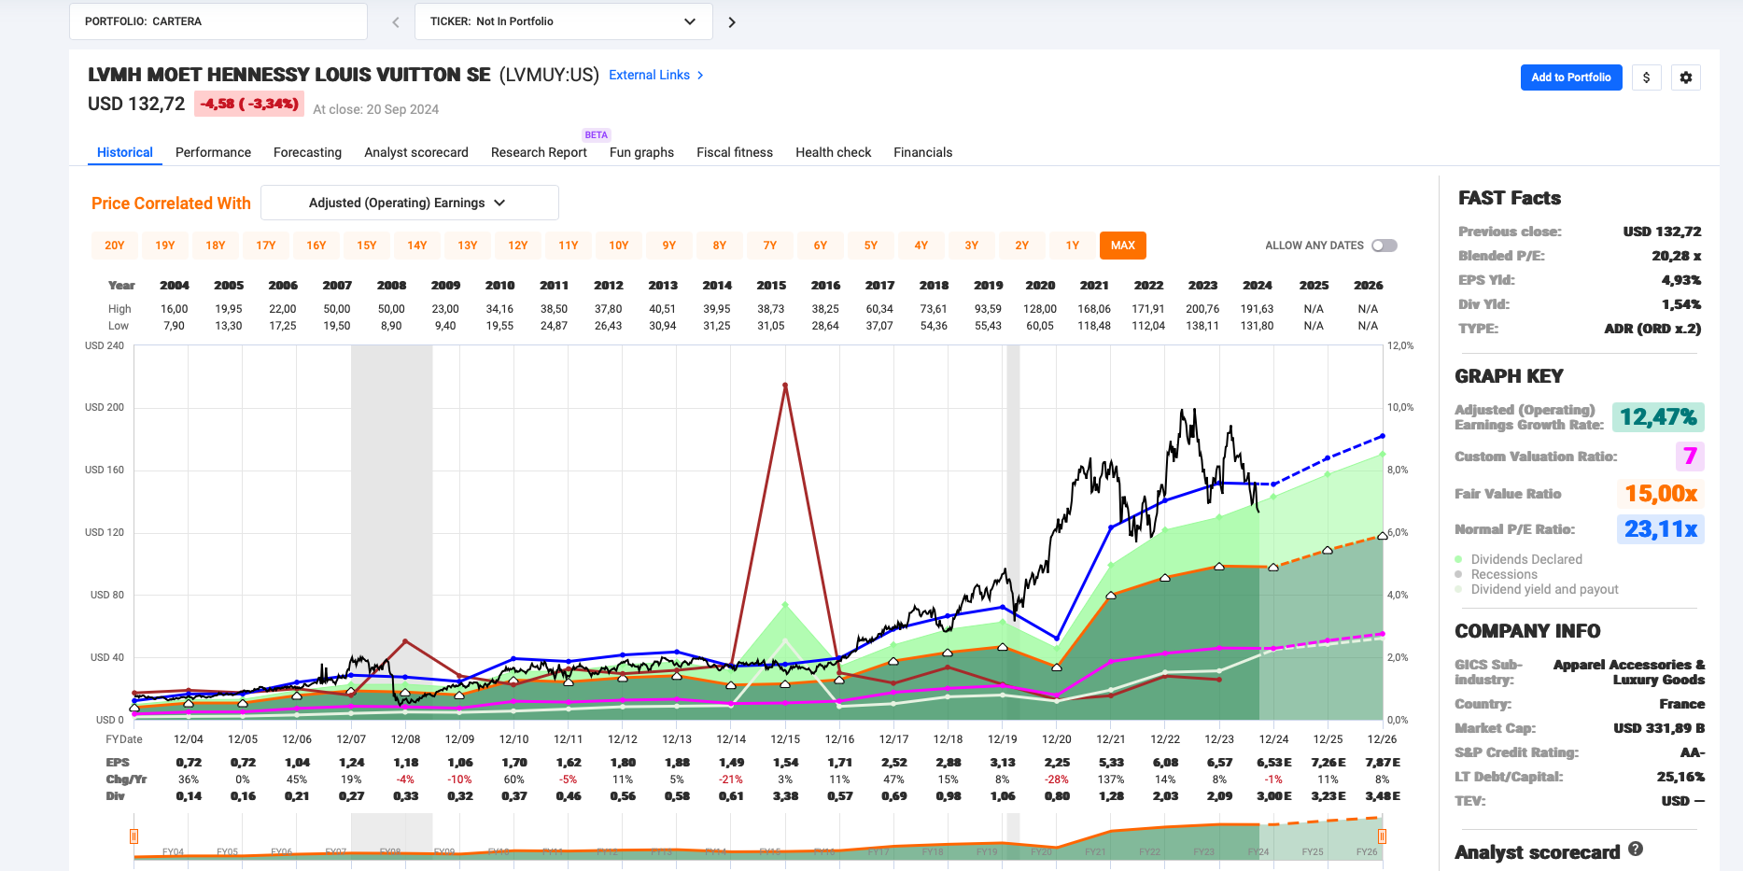Click the TYPE value ADR (ORD x.2)
Viewport: 1743px width, 871px height.
pyautogui.click(x=1652, y=329)
